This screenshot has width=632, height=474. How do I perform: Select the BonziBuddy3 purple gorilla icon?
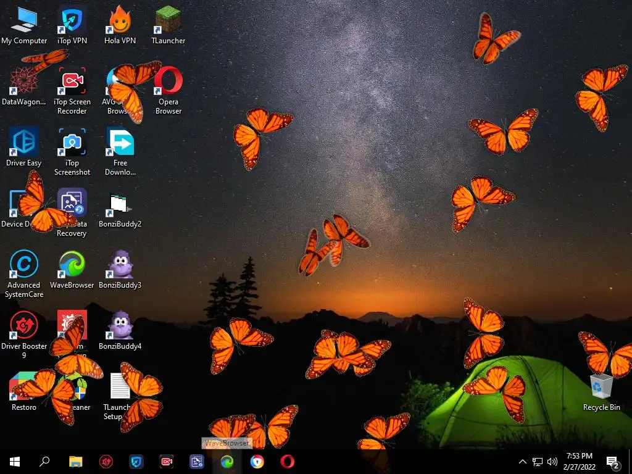[120, 264]
